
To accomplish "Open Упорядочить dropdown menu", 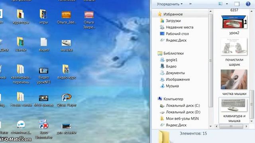I will 170,4.
